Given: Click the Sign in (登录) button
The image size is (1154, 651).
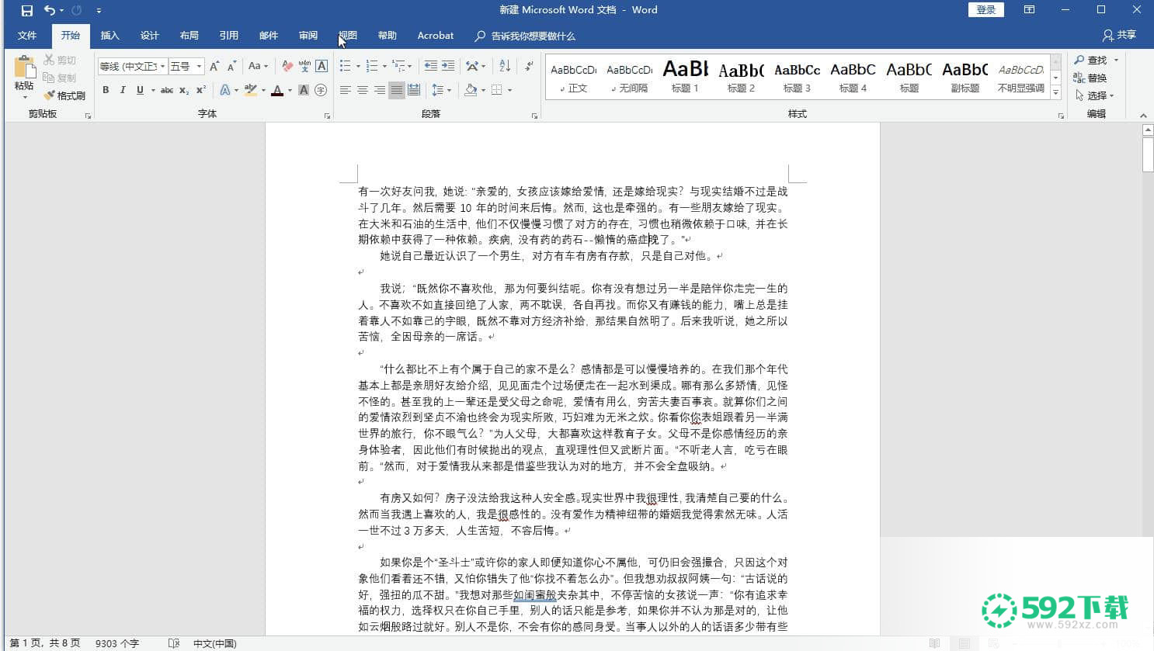Looking at the screenshot, I should (986, 10).
